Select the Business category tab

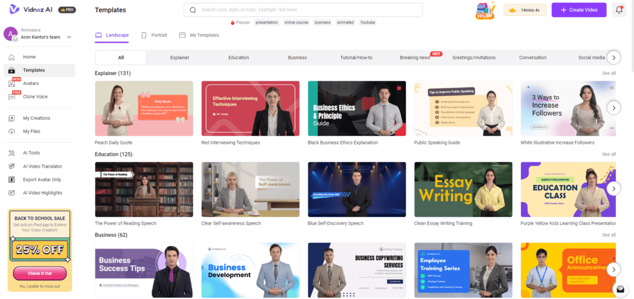[x=298, y=58]
